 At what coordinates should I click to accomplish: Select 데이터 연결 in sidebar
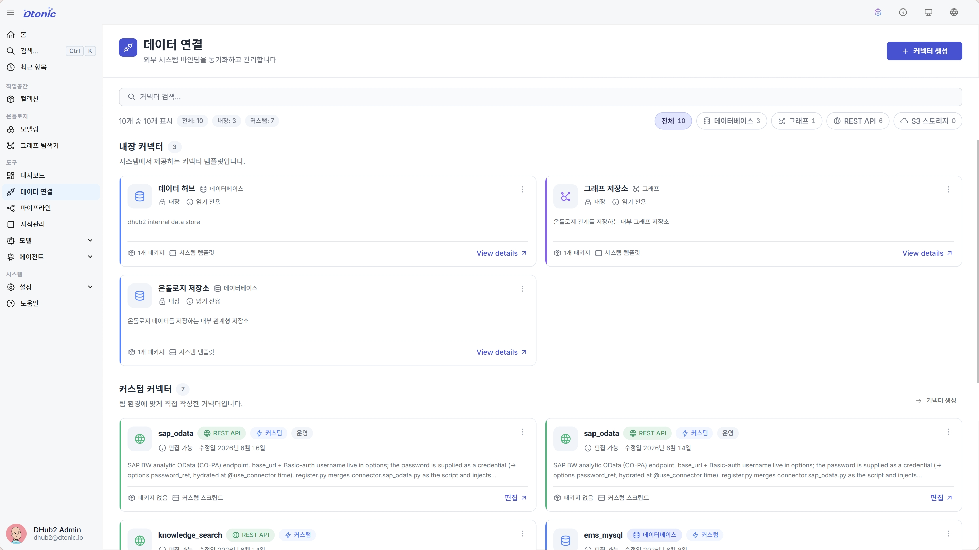click(x=51, y=192)
